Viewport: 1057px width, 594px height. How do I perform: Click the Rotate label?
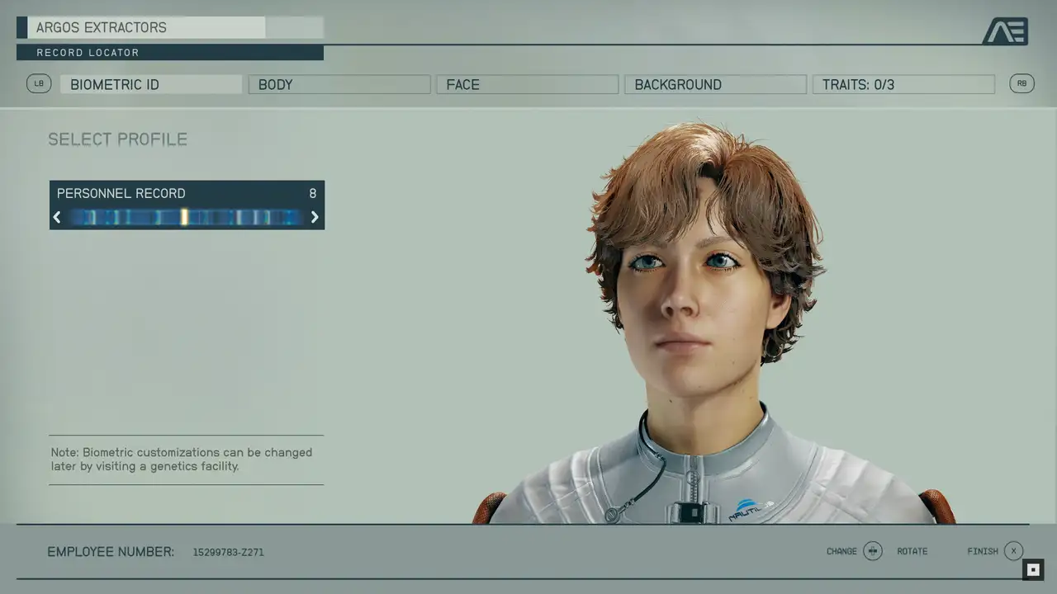coord(912,551)
